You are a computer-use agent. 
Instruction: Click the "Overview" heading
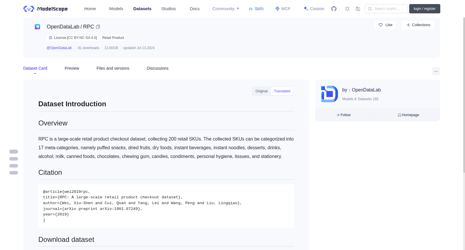(x=53, y=123)
